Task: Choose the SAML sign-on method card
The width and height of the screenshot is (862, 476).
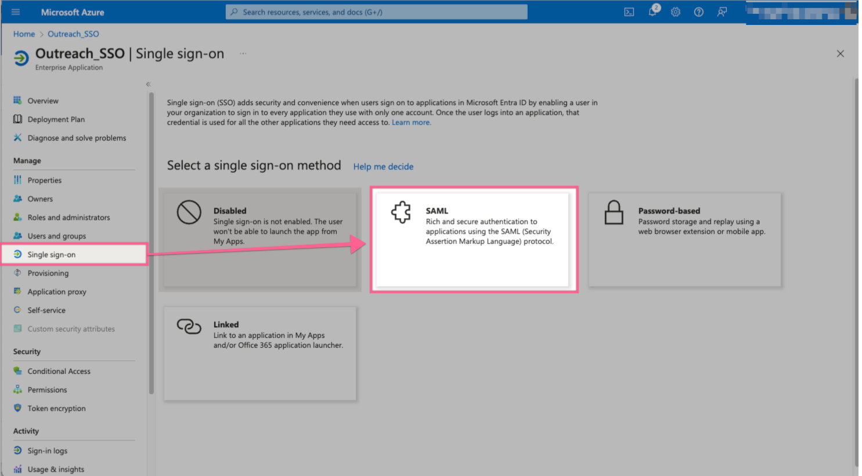Action: (473, 239)
